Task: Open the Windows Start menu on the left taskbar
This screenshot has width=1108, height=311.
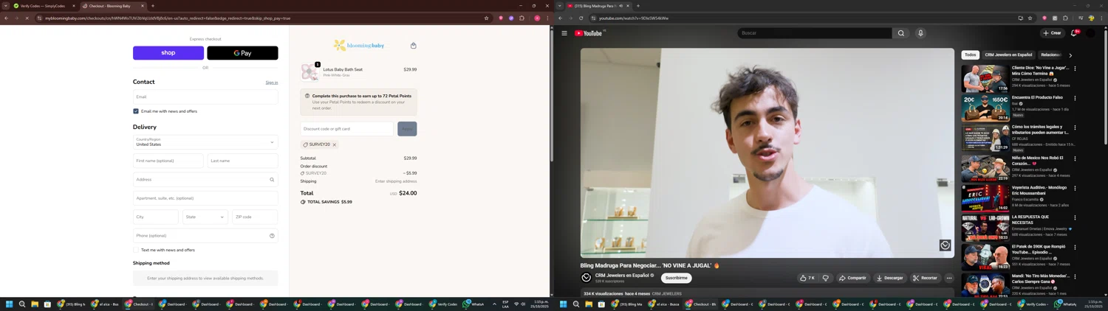Action: 10,304
